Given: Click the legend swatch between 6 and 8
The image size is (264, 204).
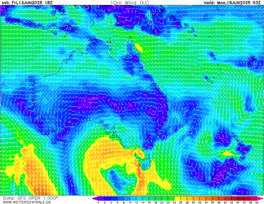Looking at the screenshot, I should tap(120, 198).
